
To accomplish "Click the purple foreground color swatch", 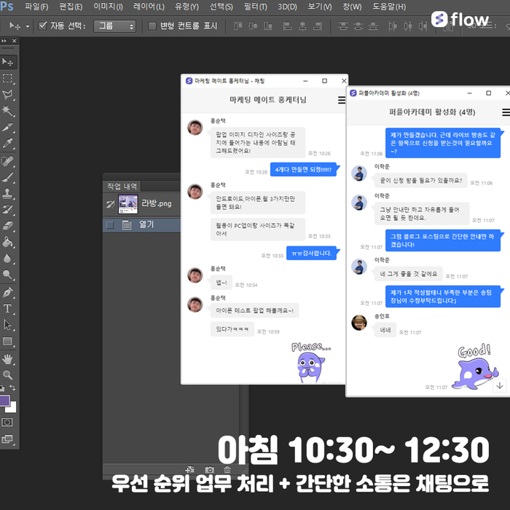I will pyautogui.click(x=6, y=401).
